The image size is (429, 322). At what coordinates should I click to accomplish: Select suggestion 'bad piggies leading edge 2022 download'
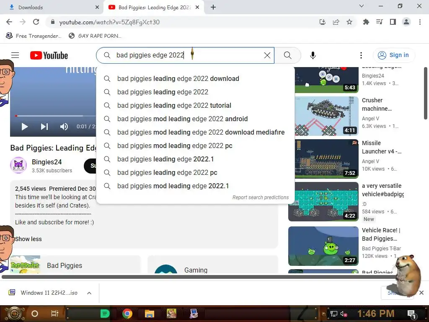tap(195, 78)
